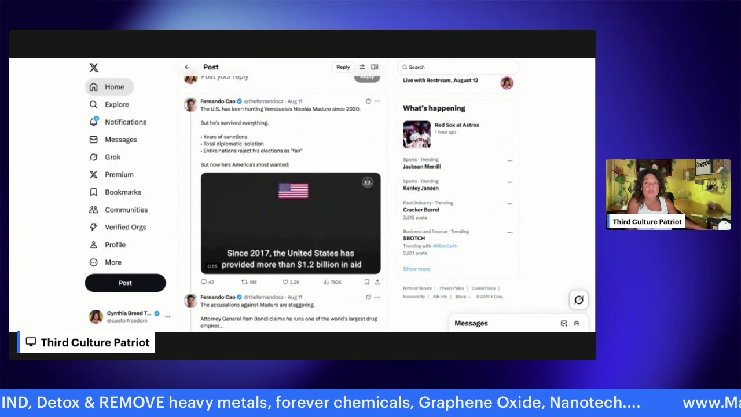Like the post with 2.2K likes
741x417 pixels.
click(285, 282)
